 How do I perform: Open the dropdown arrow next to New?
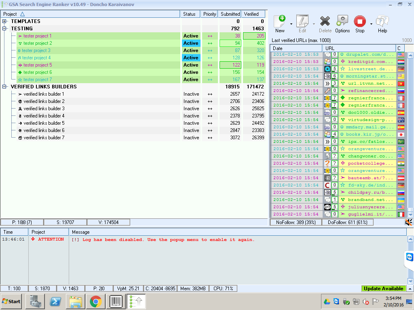pos(291,24)
